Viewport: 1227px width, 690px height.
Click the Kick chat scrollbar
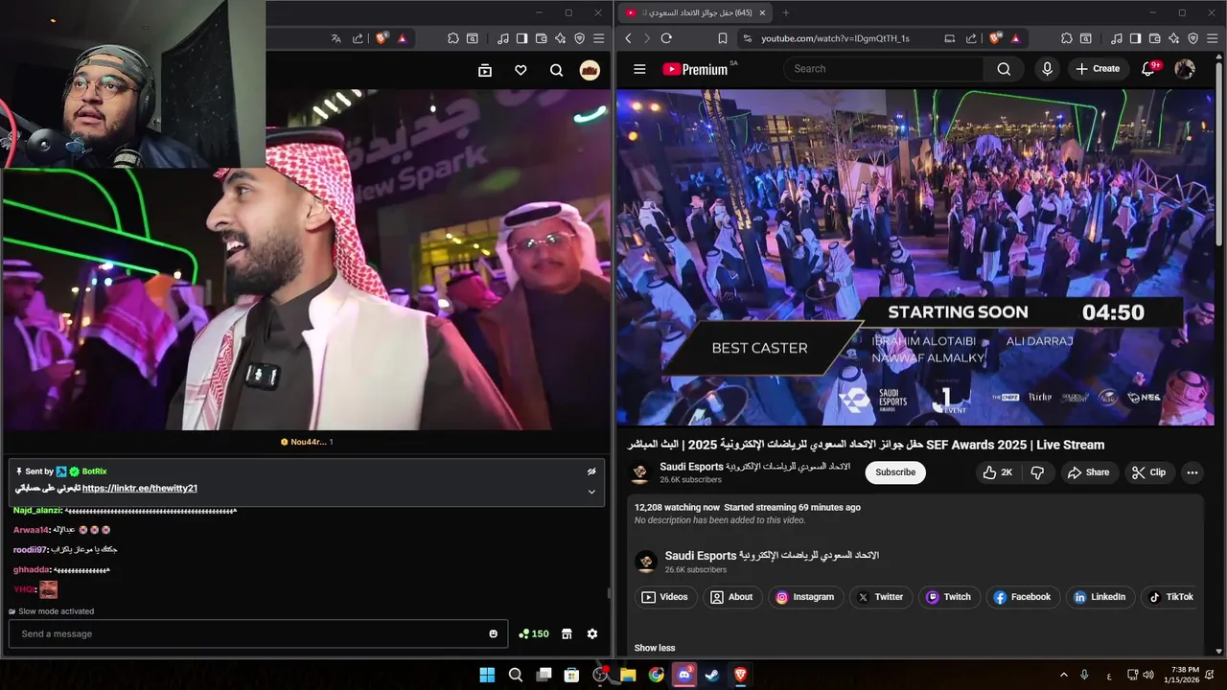click(x=608, y=592)
